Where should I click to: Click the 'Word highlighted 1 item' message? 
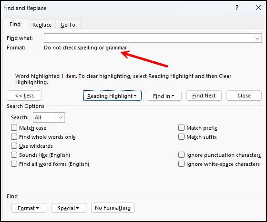[123, 79]
